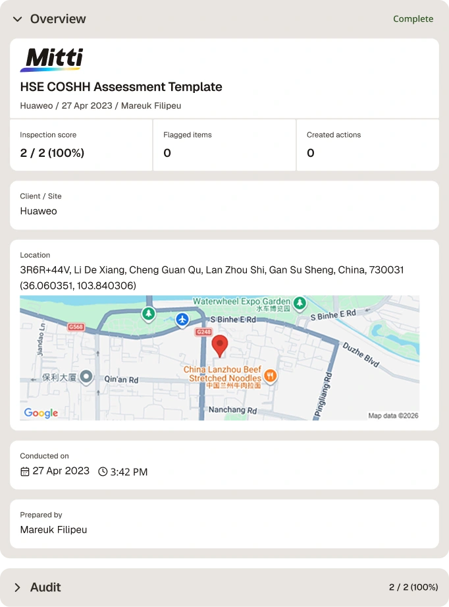Click the Jiandao Ln label on the map
Screen dimensions: 449x607
tap(41, 339)
